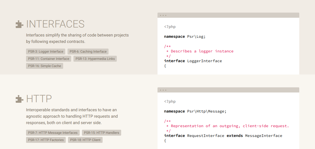315x149 pixels.
Task: Click the puzzle piece icon beside HTTP
Action: [x=19, y=99]
